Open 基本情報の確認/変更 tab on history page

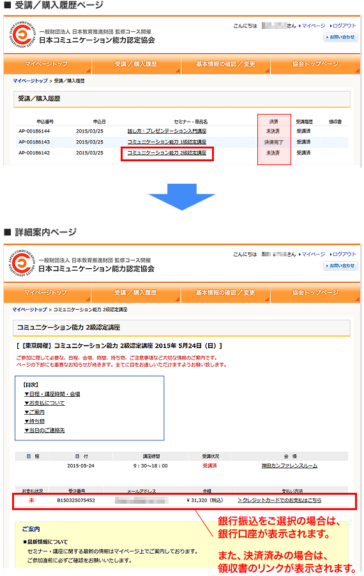[x=226, y=64]
